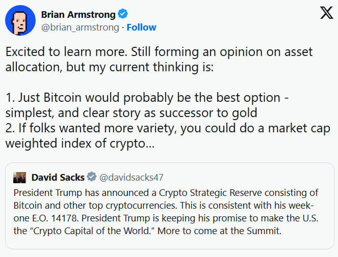Open the David Sacks display name
This screenshot has height=257, width=338.
pyautogui.click(x=58, y=177)
